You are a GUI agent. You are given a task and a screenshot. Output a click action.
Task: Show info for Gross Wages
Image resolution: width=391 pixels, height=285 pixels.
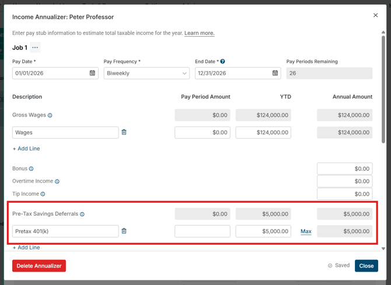(50, 115)
